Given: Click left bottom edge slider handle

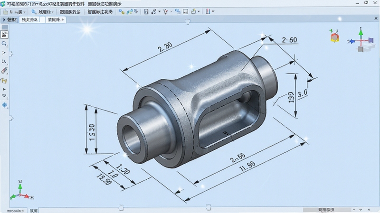Looking at the screenshot, I should tap(121, 207).
